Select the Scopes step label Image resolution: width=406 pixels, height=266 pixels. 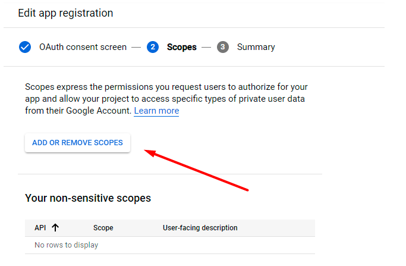pos(181,47)
